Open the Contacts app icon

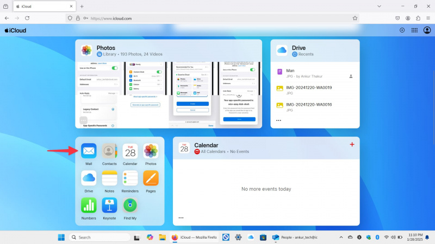pos(109,151)
